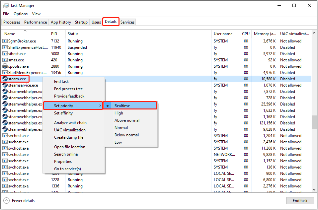Click svchost.exe icon in the 1,204 K row
The image size is (318, 210).
(x=5, y=136)
